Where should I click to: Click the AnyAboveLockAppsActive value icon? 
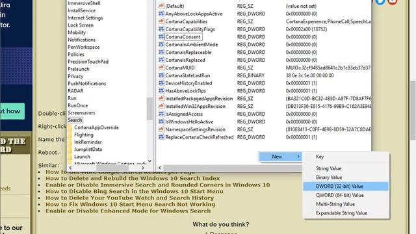tap(161, 14)
